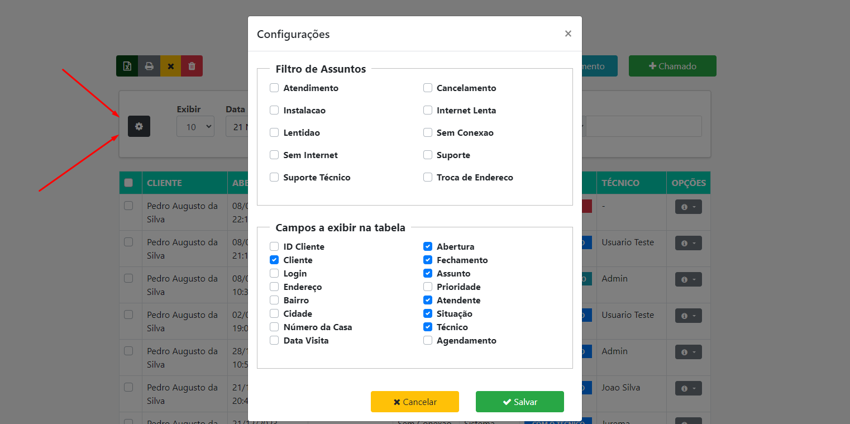
Task: Open the Exibir results-per-page dropdown
Action: [x=195, y=126]
